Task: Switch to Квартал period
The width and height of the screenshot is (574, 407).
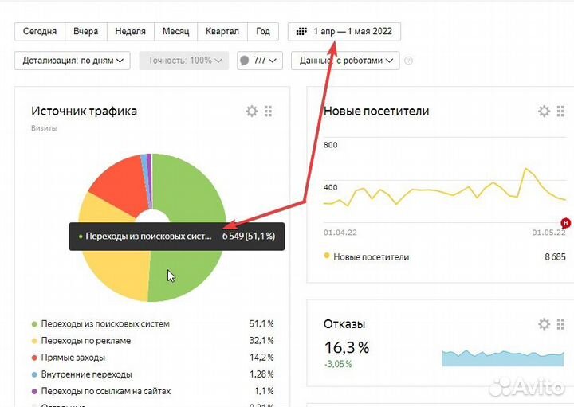Action: 222,31
